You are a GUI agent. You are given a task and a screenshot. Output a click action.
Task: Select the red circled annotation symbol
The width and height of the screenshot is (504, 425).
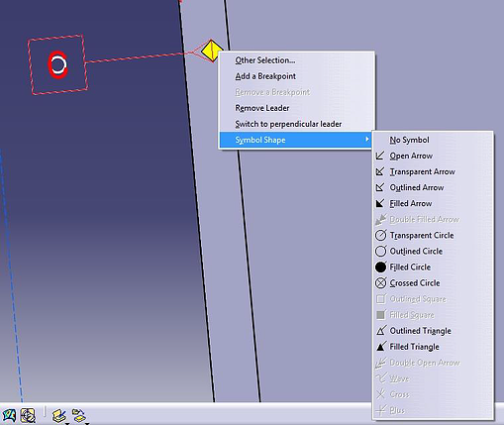[57, 64]
